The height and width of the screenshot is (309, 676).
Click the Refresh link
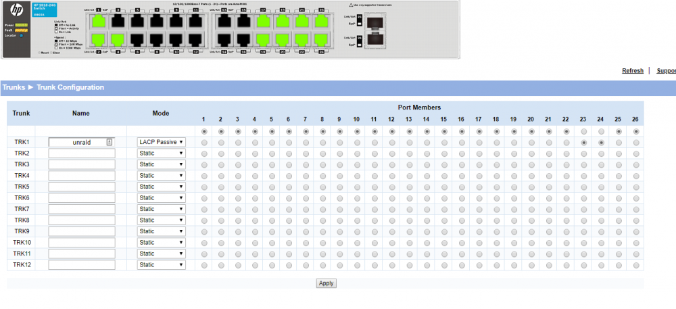tap(633, 71)
